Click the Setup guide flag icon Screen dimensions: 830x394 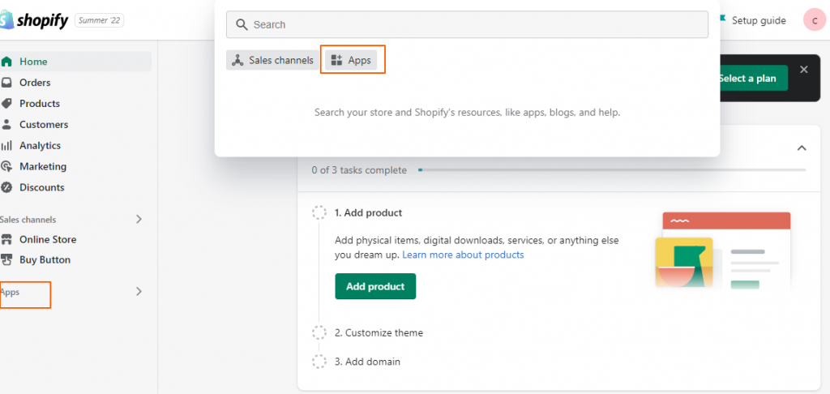click(x=722, y=19)
